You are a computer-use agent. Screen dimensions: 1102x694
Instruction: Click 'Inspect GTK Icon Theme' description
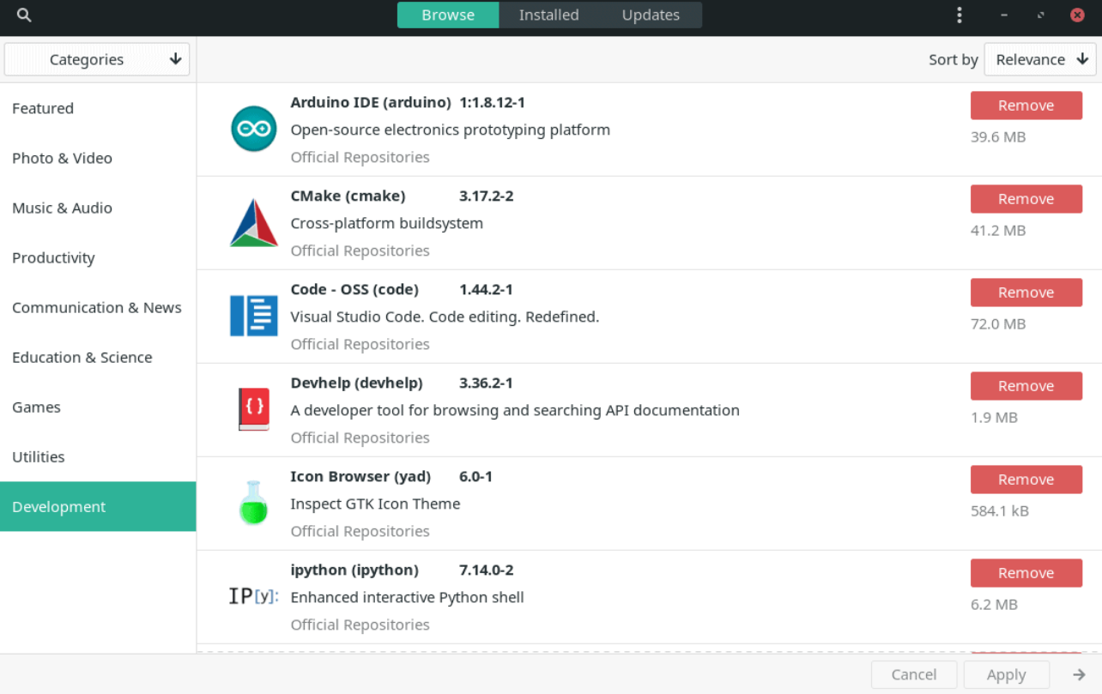pos(375,504)
